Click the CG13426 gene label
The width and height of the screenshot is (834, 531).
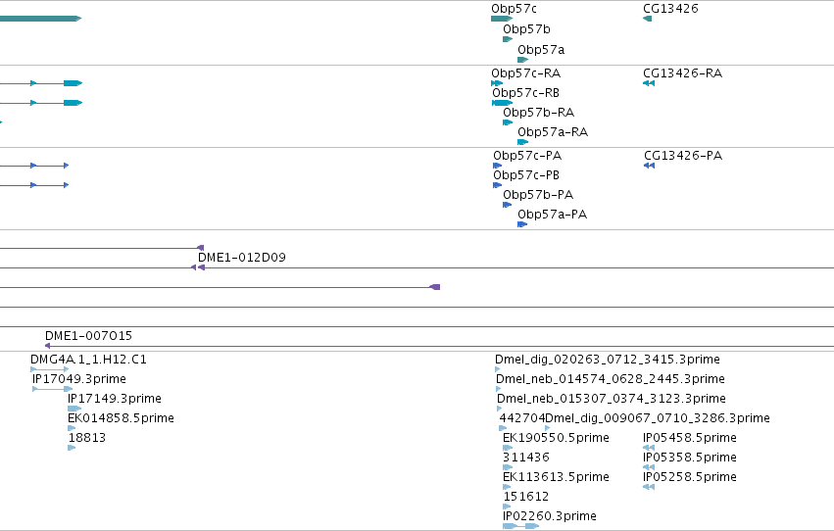(x=670, y=9)
